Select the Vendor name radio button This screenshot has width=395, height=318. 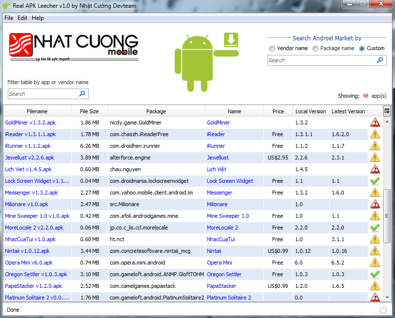[x=272, y=49]
